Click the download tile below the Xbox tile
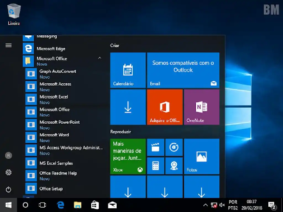The height and width of the screenshot is (212, 283). pyautogui.click(x=128, y=187)
